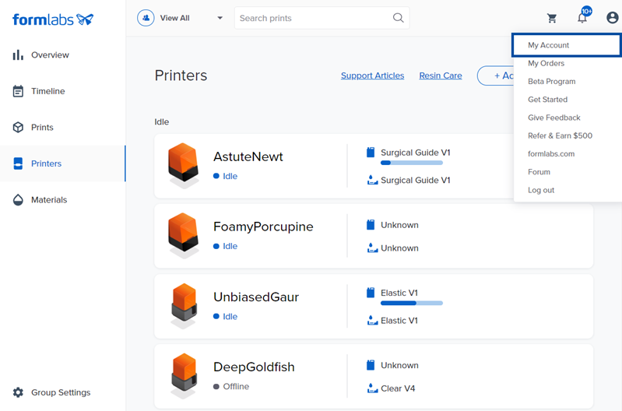Click FoamyPorcupine printer image
Viewport: 622px width, 411px height.
pyautogui.click(x=183, y=235)
